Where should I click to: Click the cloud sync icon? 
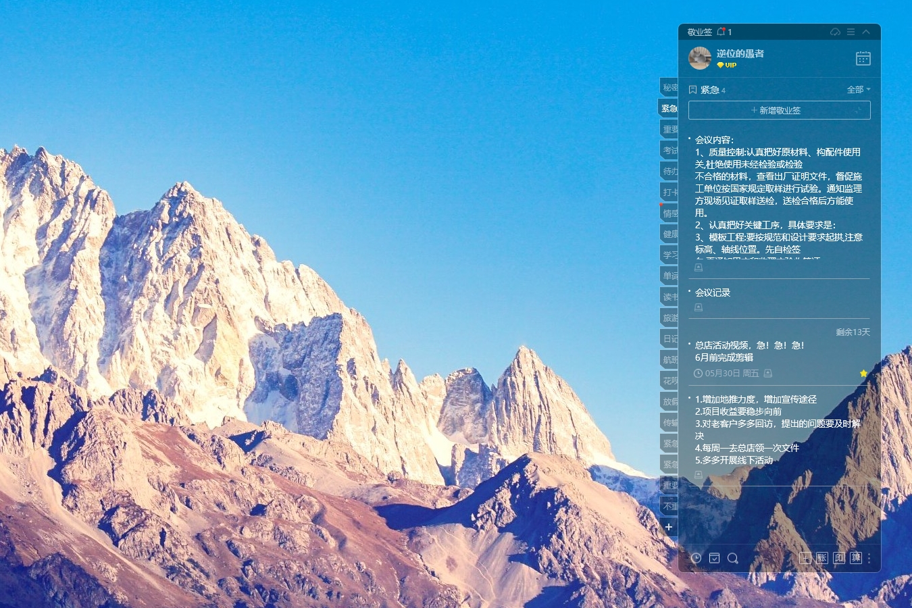835,32
